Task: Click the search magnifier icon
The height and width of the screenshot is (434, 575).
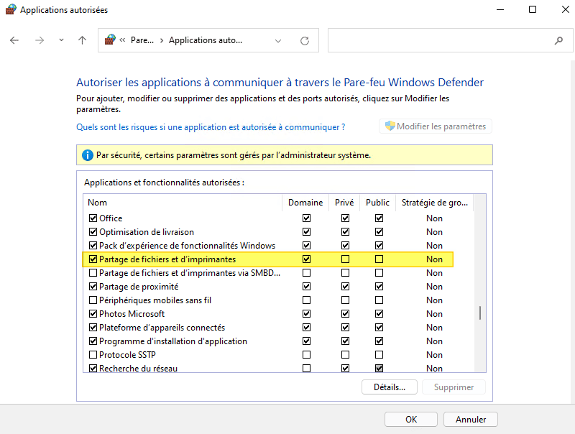Action: click(558, 41)
